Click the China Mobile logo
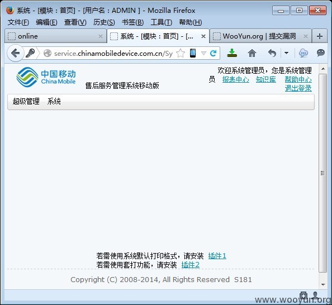The image size is (332, 305). [46, 77]
